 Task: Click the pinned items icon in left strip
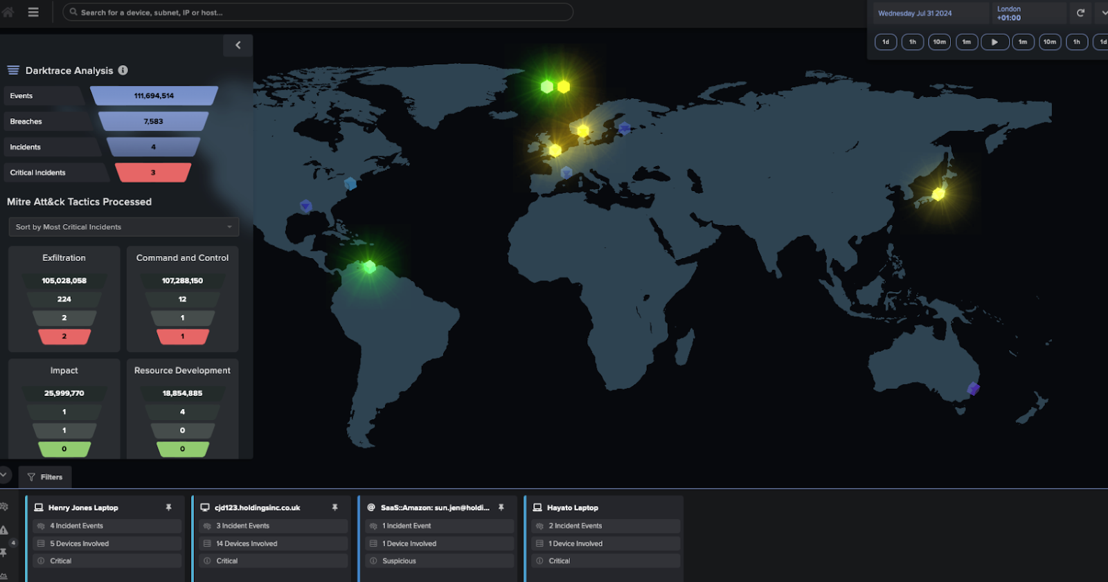(x=4, y=553)
